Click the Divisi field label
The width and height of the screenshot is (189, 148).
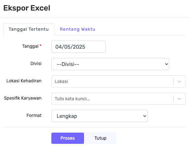click(36, 63)
